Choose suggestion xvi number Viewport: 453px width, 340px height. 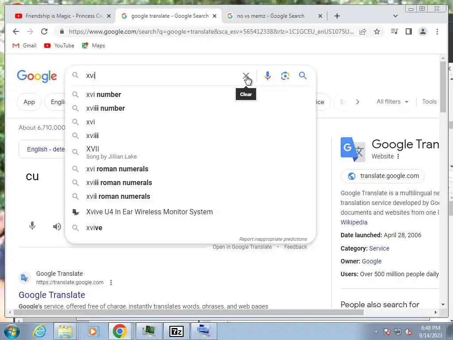coord(190,95)
